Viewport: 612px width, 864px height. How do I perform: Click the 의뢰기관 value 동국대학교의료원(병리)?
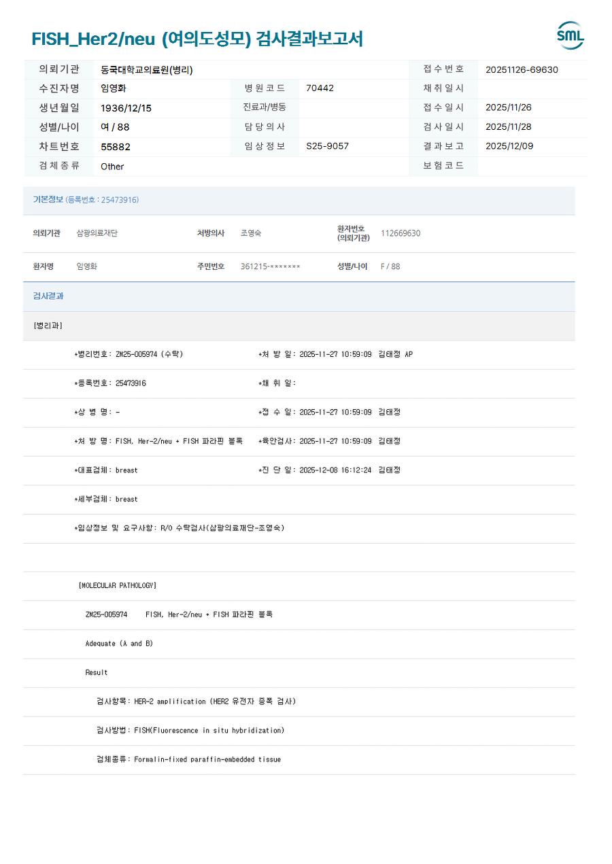click(147, 69)
